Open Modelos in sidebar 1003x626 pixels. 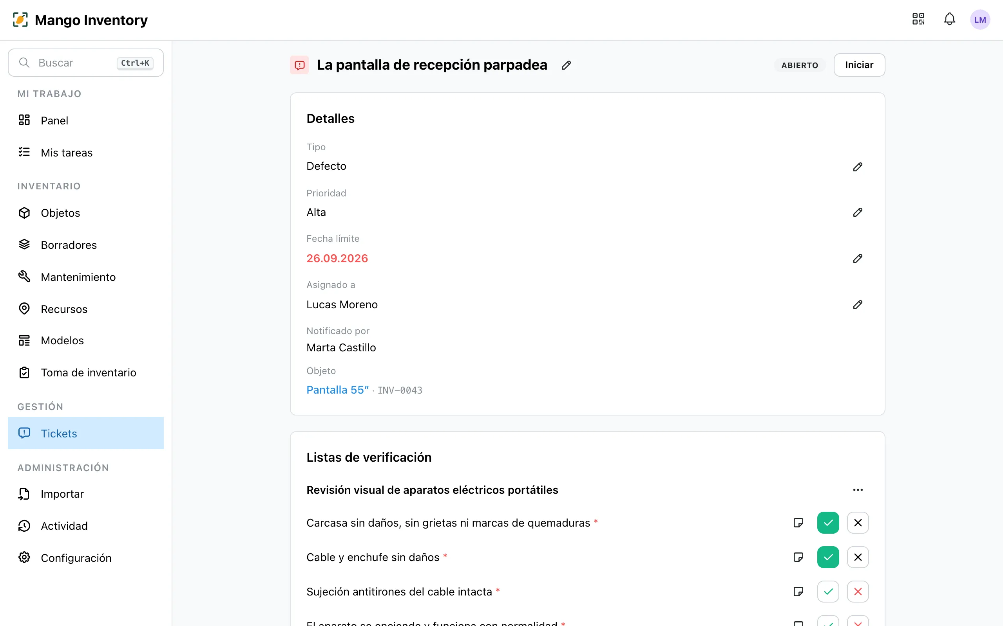pos(86,340)
